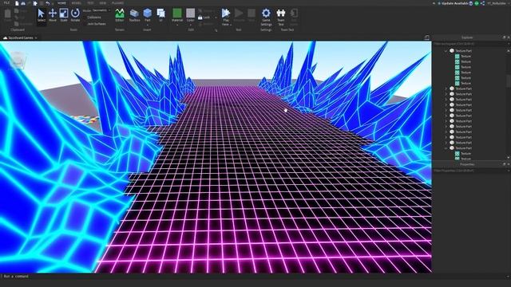Click the Explorer scroll-up arrow
Screen dimensions: 511x287
tap(509, 51)
